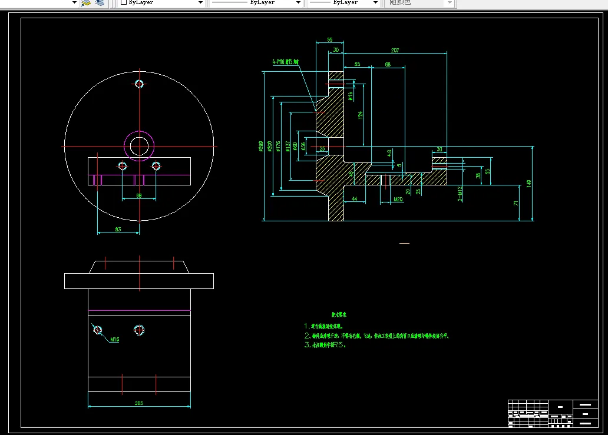Open the ByLayer color control dropdown arrow
This screenshot has width=608, height=435.
[x=200, y=2]
